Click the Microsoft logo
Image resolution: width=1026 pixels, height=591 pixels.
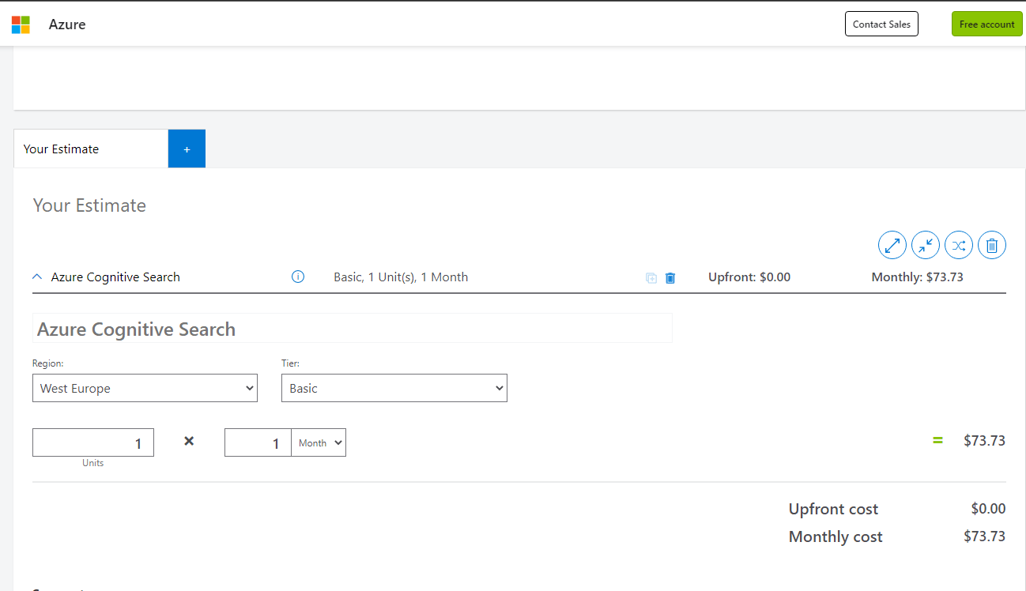click(20, 24)
